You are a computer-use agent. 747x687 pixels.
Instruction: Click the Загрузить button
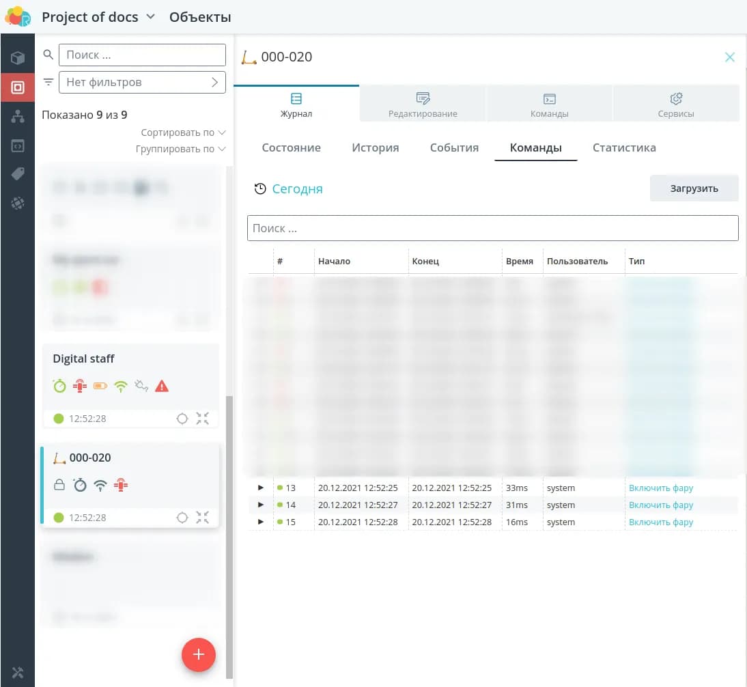click(x=694, y=188)
